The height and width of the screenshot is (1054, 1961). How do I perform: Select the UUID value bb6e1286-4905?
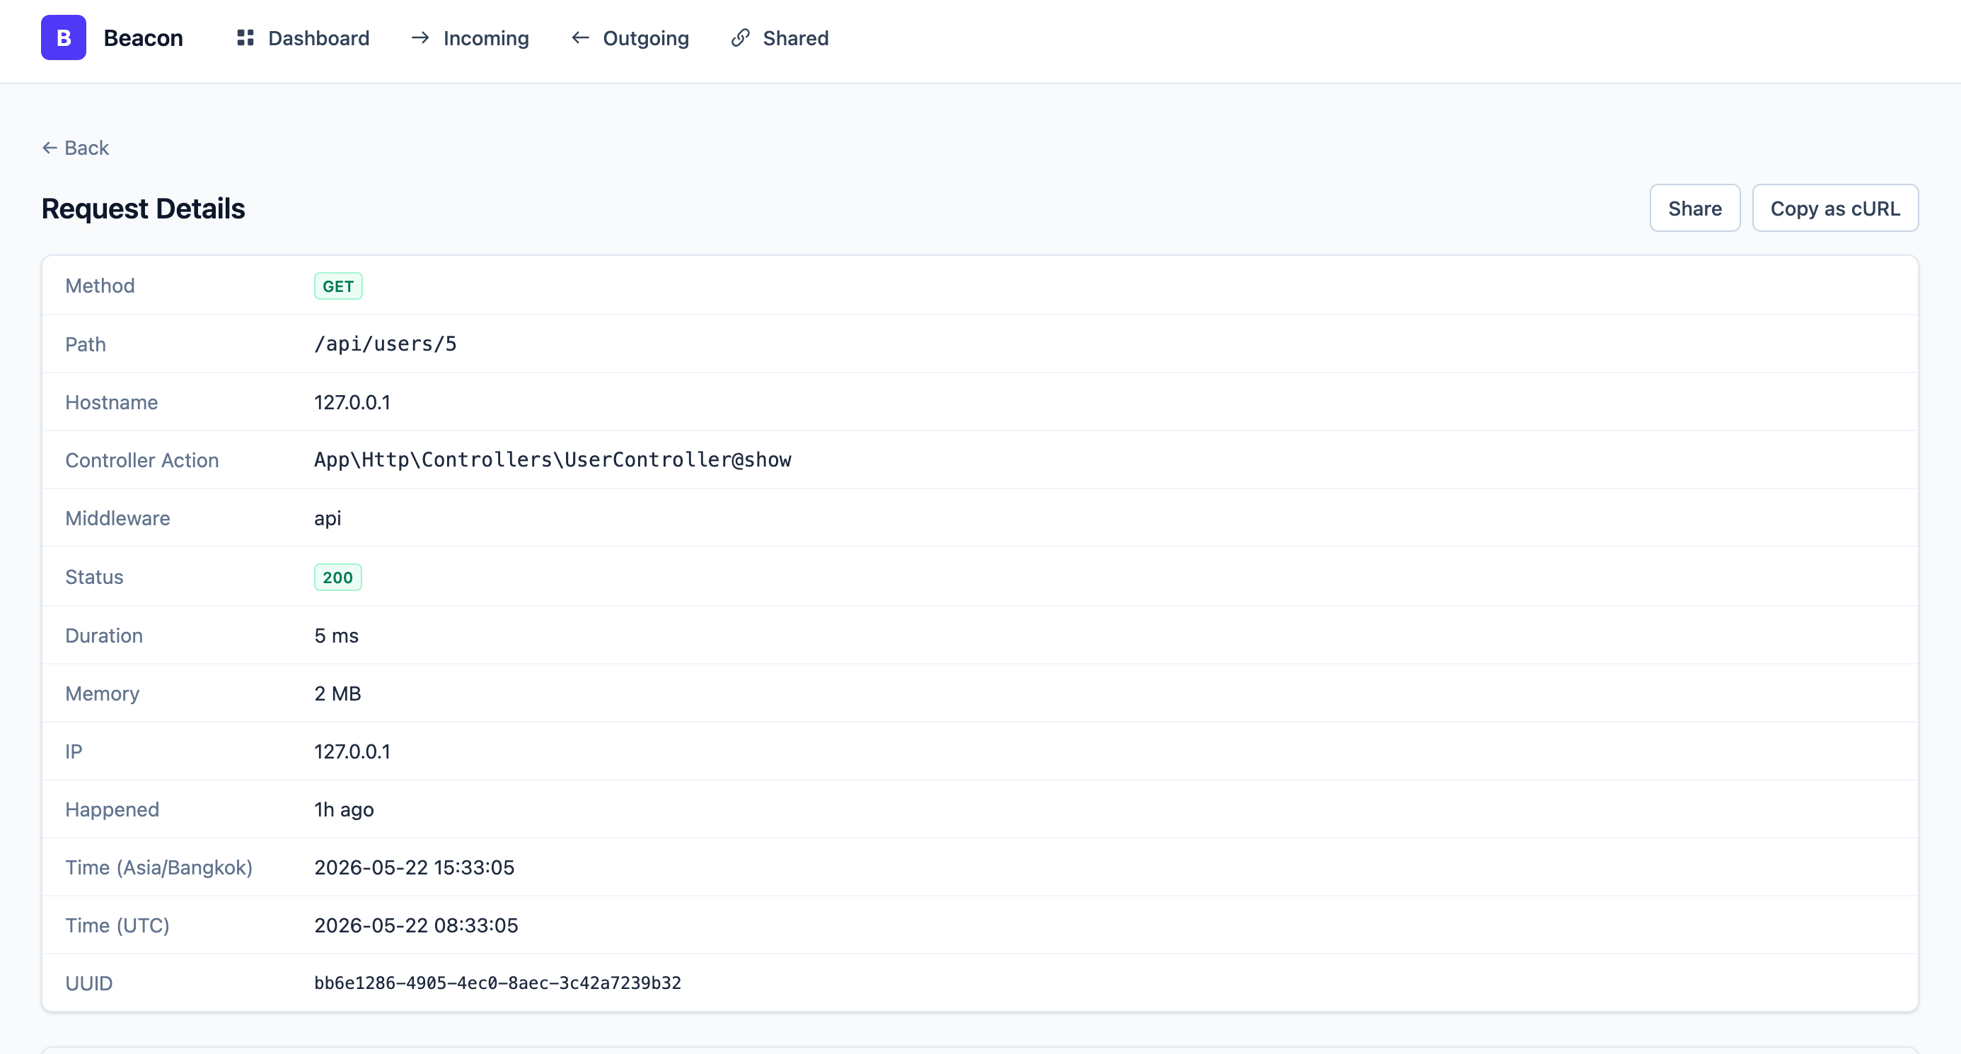498,983
